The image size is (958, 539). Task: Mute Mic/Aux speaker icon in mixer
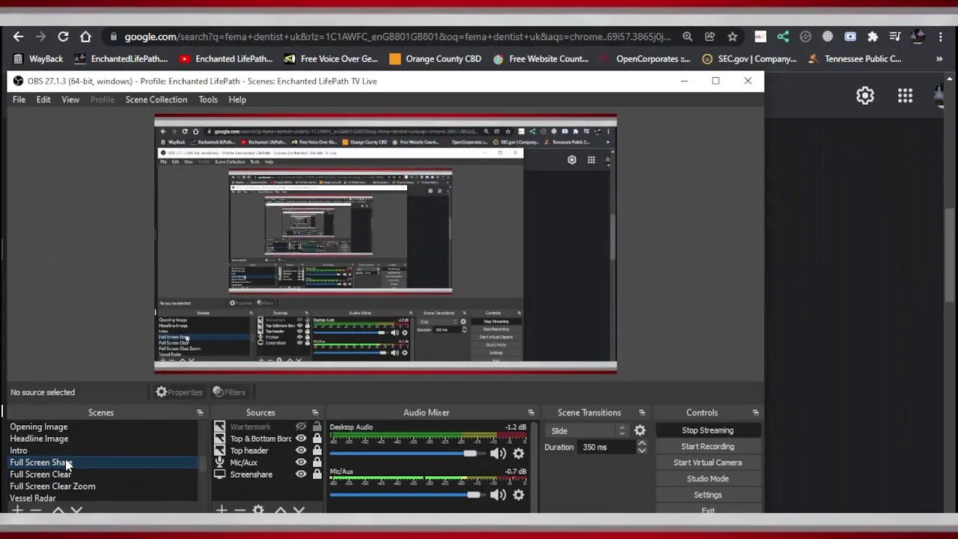click(498, 494)
